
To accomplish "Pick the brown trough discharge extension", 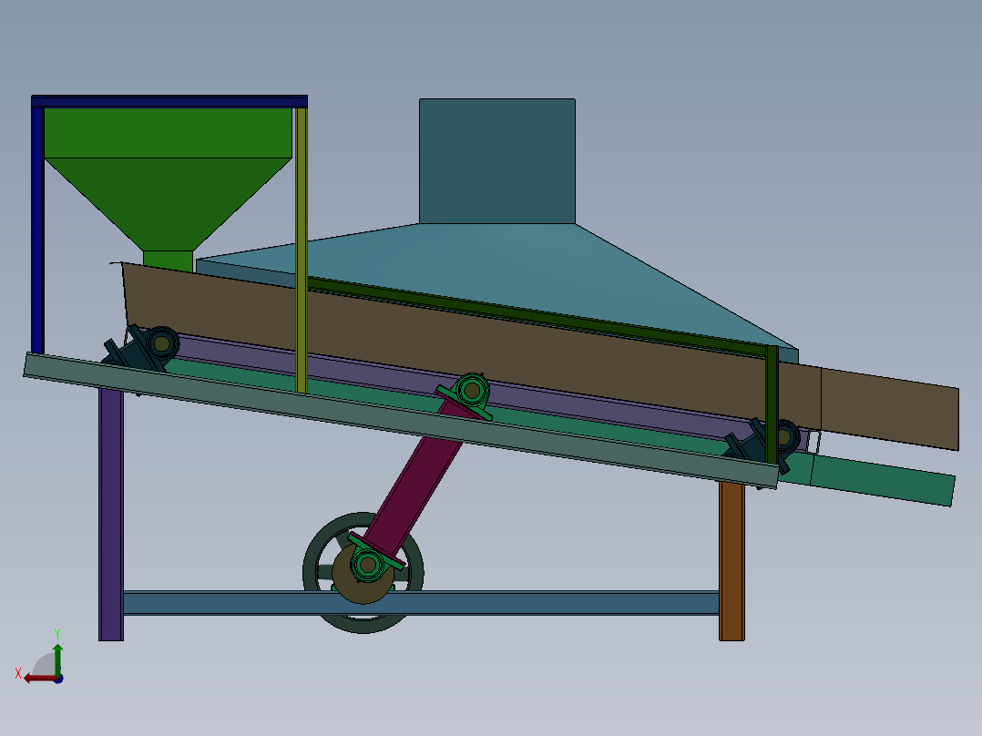I will coord(889,407).
